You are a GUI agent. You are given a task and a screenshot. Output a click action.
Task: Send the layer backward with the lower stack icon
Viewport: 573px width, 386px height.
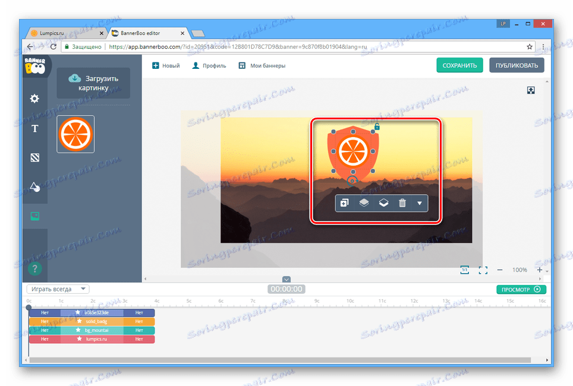point(383,203)
